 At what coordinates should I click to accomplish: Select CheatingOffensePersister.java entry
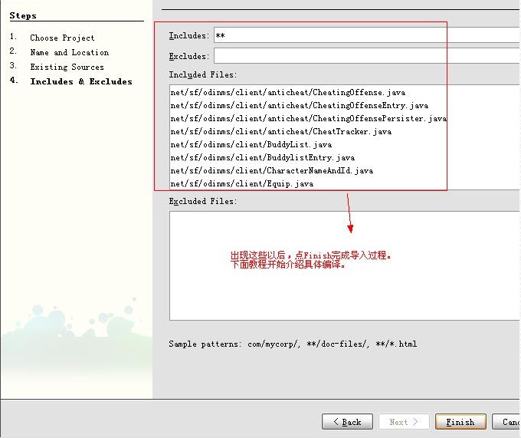309,118
